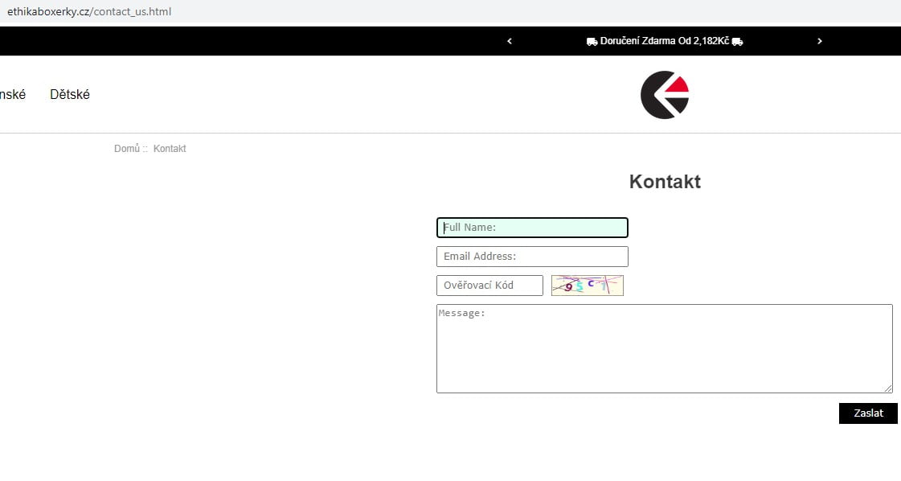Click the Ethika logo in the header

coord(665,95)
